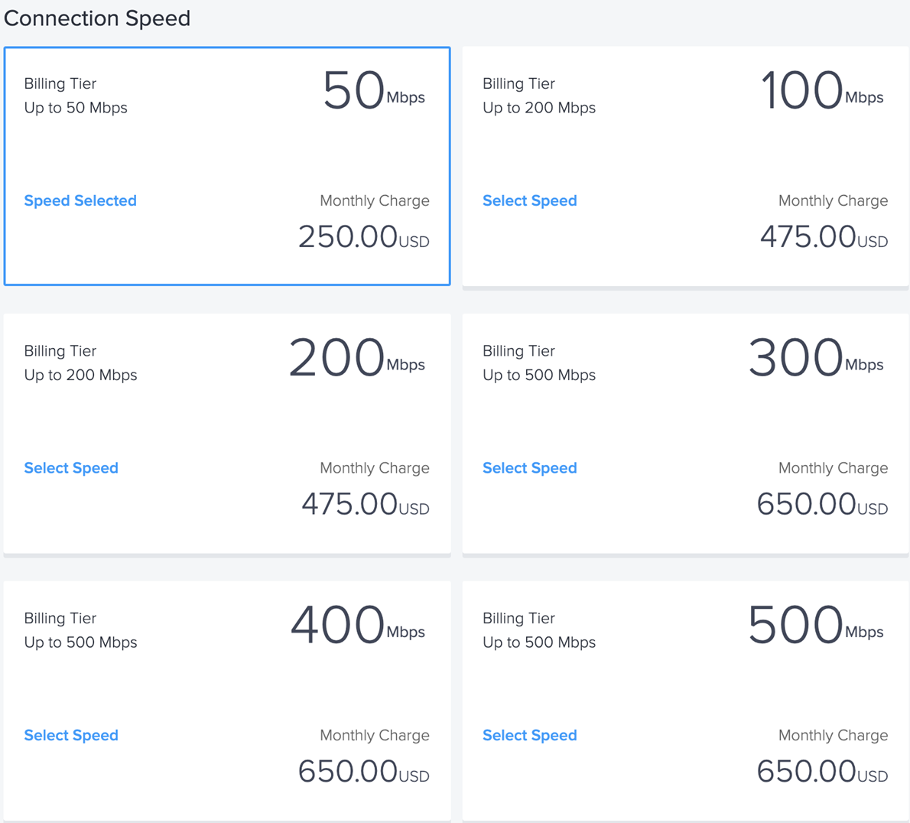Select Speed for the 300 Mbps plan

(530, 468)
